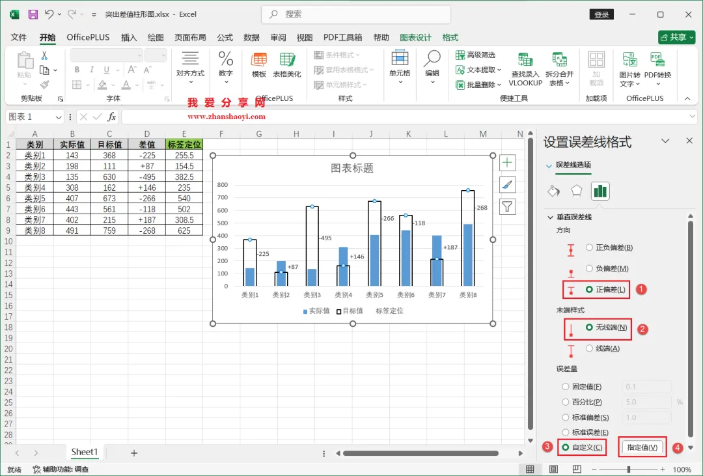Click the Insert Function fx icon
Viewport: 703px width, 476px height.
coord(112,117)
